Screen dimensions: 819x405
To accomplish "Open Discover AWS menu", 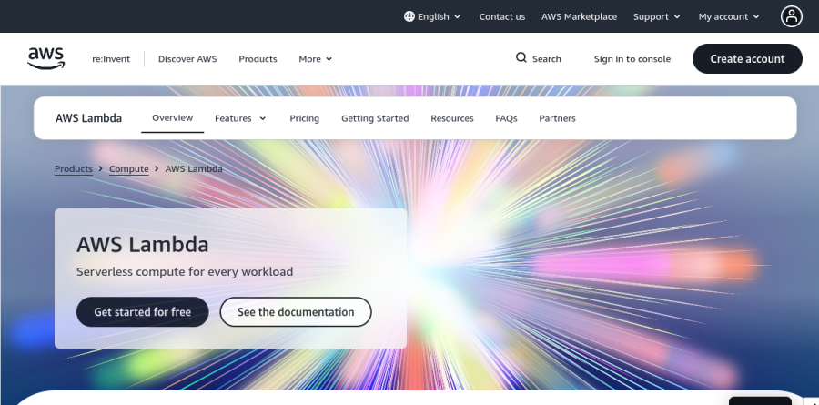I will tap(187, 59).
